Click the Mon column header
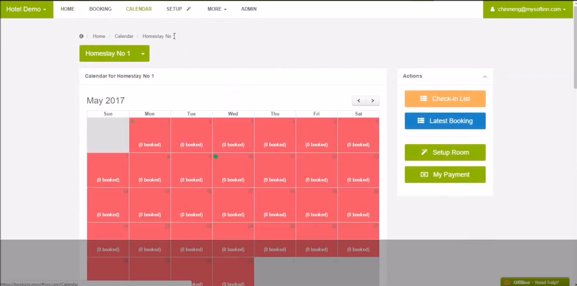577x286 pixels. [x=150, y=114]
